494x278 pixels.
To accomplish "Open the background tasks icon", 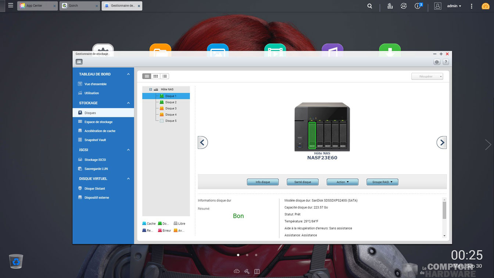I will (390, 6).
